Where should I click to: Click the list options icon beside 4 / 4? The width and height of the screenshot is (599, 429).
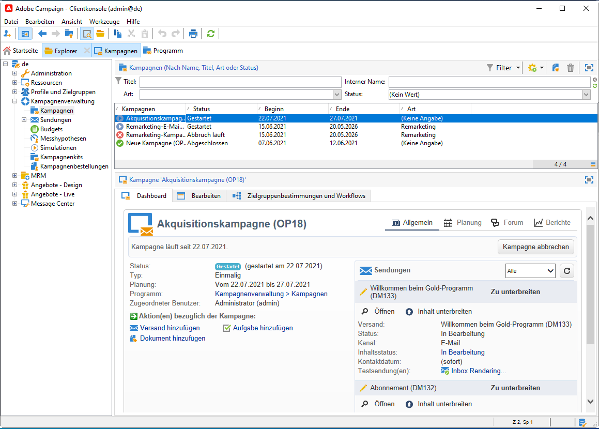click(x=593, y=164)
